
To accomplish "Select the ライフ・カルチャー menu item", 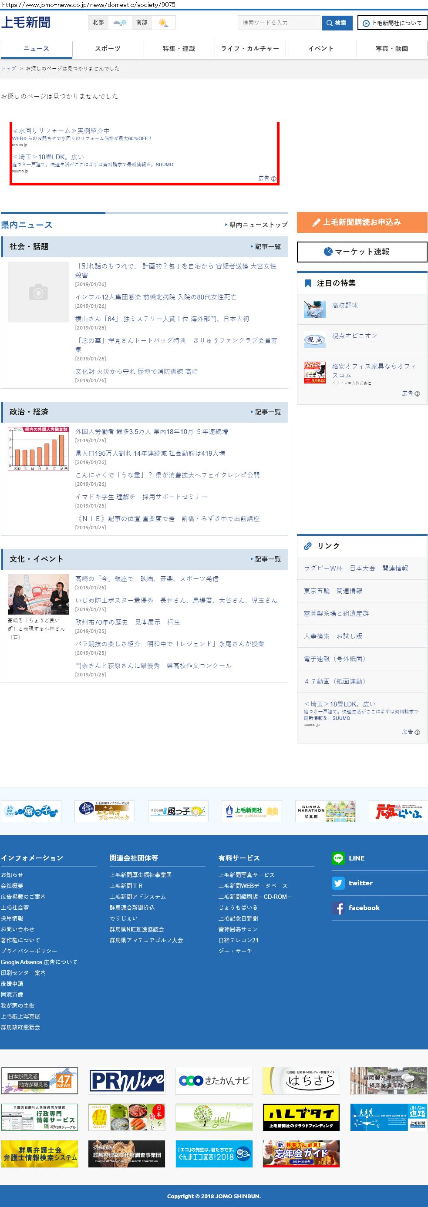I will (x=250, y=49).
